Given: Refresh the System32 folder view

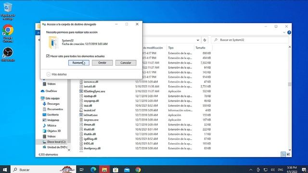Looking at the screenshot, I should pyautogui.click(x=205, y=40).
